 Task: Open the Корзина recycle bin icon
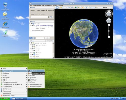[x=5, y=33]
